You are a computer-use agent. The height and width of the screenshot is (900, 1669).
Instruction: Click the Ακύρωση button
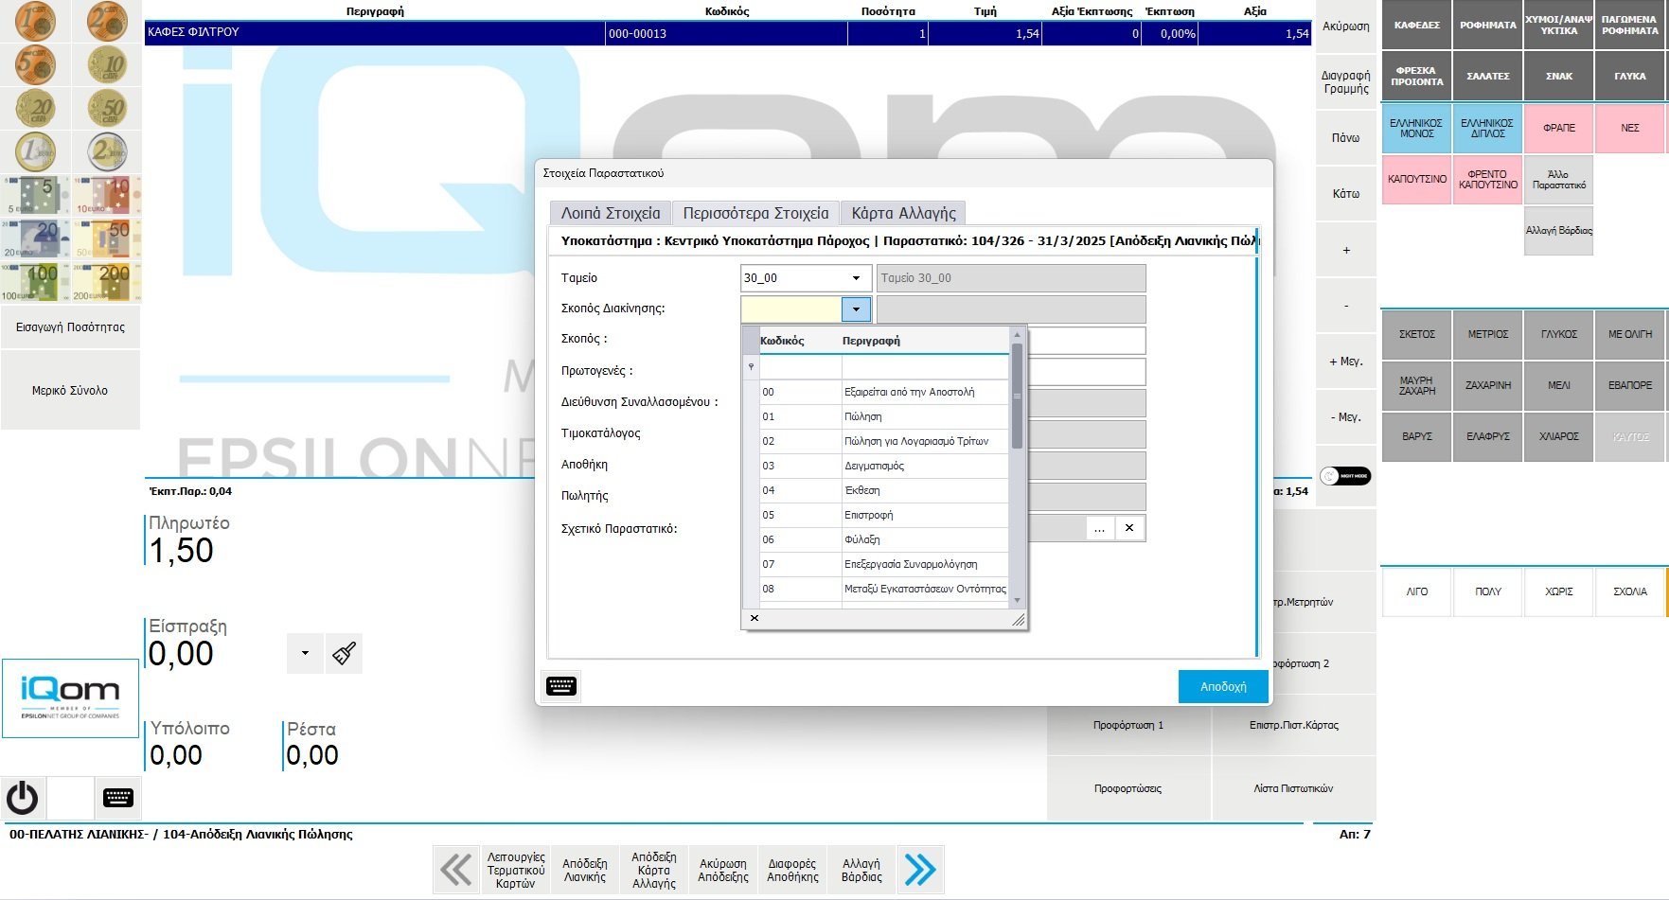coord(1345,26)
